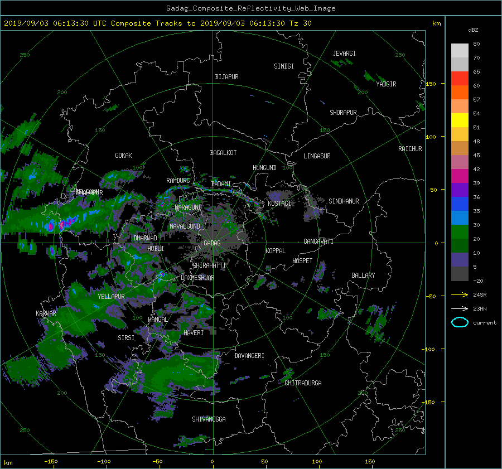Click the HUBLI city label

point(156,248)
